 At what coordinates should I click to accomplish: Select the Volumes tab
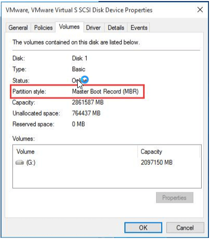click(x=69, y=27)
